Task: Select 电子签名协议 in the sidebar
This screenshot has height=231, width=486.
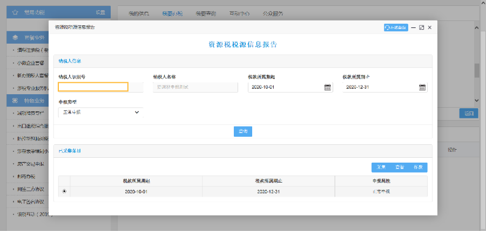Action: (31, 201)
